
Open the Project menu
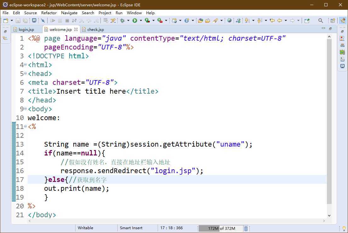pyautogui.click(x=105, y=13)
